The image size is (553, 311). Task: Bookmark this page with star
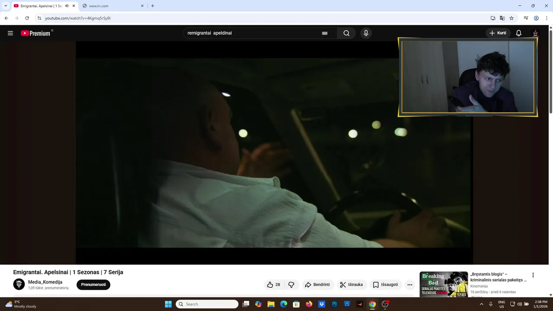[512, 18]
